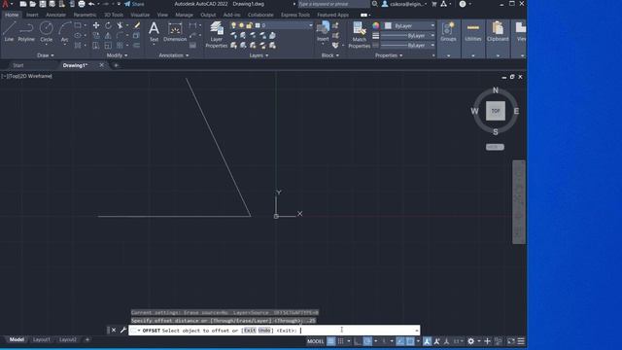
Task: Activate the Rotate tool
Action: click(x=108, y=25)
